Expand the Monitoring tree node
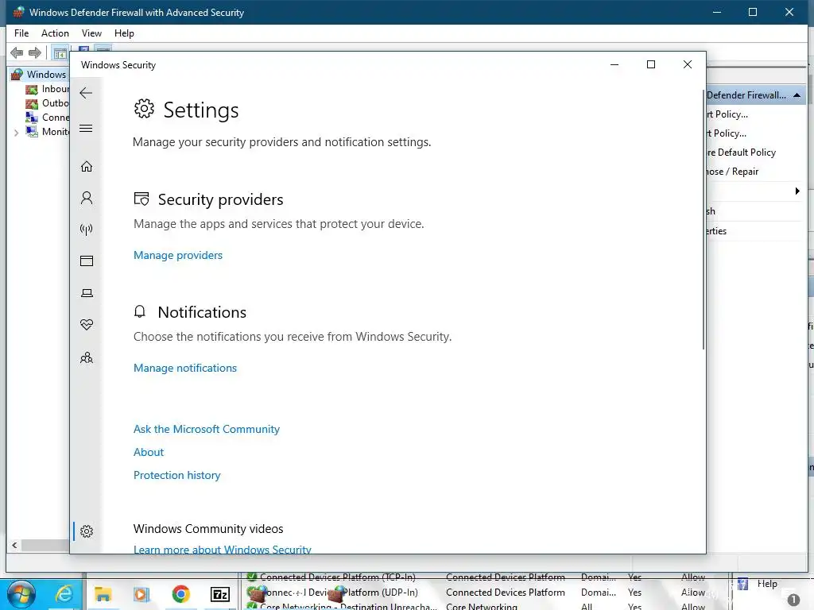 point(16,133)
